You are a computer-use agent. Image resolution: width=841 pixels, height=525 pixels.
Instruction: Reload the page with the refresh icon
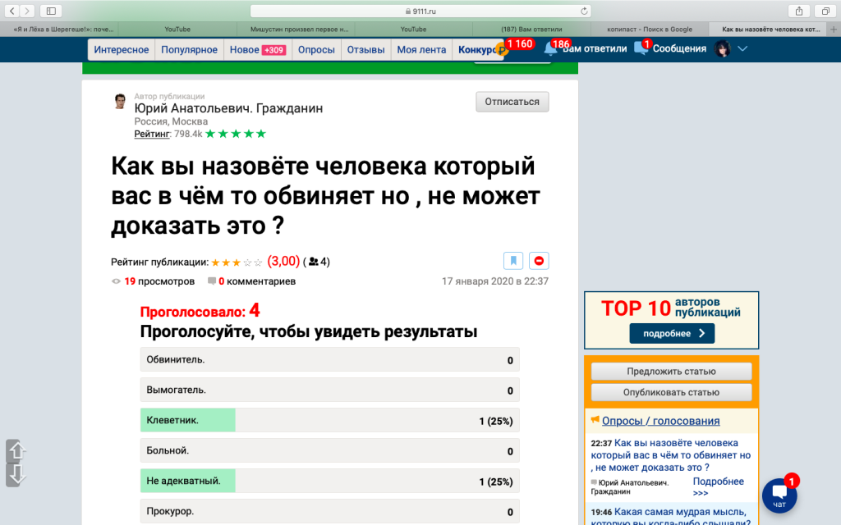584,11
